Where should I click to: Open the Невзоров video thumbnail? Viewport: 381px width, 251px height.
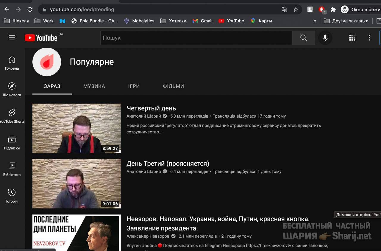tap(76, 233)
